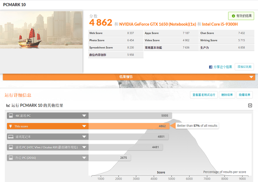Viewport: 258px width, 182px height.
Task: Click the Video Score value 4 902
Action: 186,40
